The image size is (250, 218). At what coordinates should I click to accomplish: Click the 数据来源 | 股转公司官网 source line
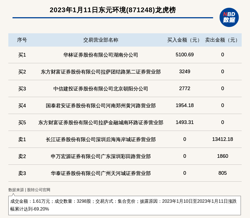click(29, 190)
